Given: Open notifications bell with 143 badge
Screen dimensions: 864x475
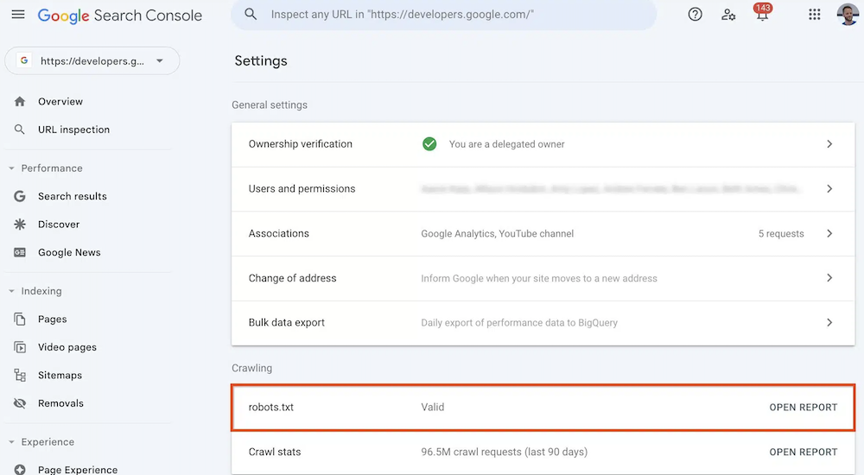Looking at the screenshot, I should pyautogui.click(x=762, y=15).
